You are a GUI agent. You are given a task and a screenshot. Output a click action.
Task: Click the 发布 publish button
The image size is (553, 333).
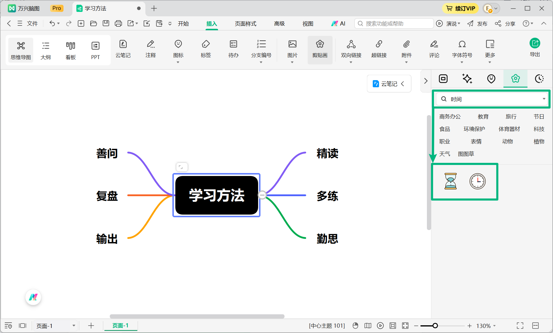[477, 24]
